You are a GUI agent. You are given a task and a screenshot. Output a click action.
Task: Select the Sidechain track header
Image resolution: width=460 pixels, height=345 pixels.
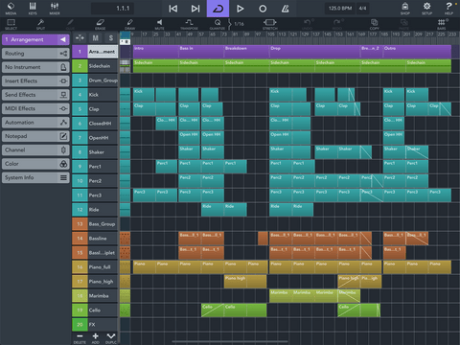[103, 66]
